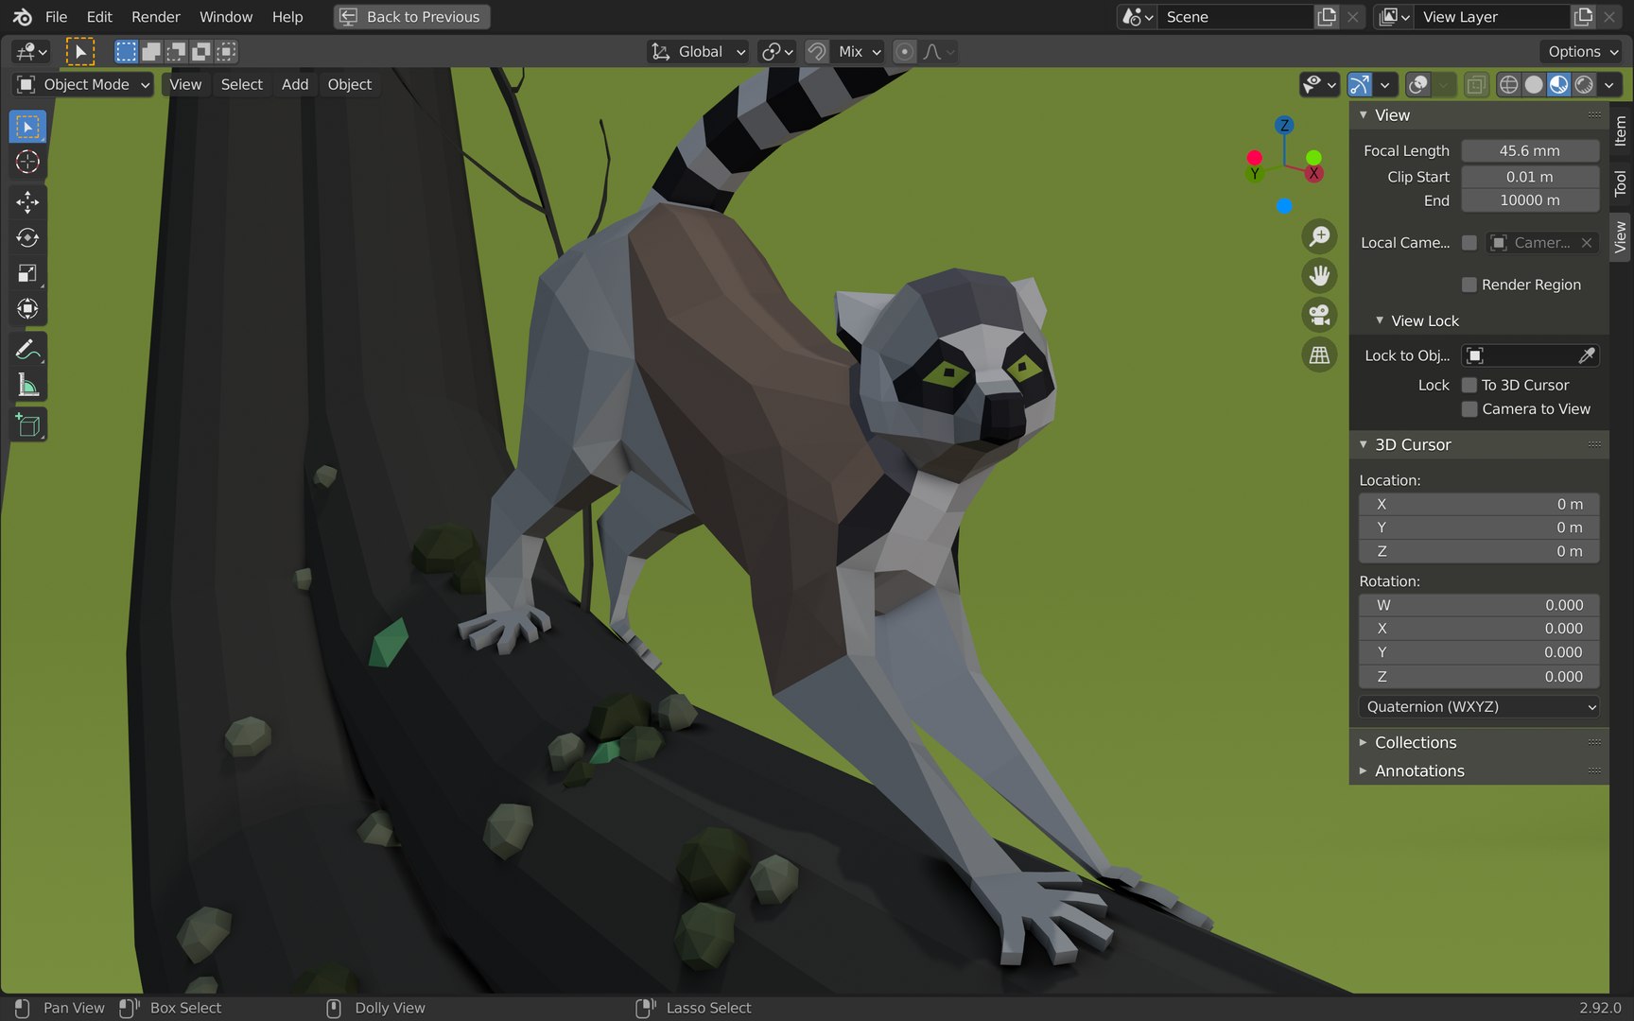1634x1021 pixels.
Task: Open the Mix snapping dropdown
Action: click(x=859, y=52)
